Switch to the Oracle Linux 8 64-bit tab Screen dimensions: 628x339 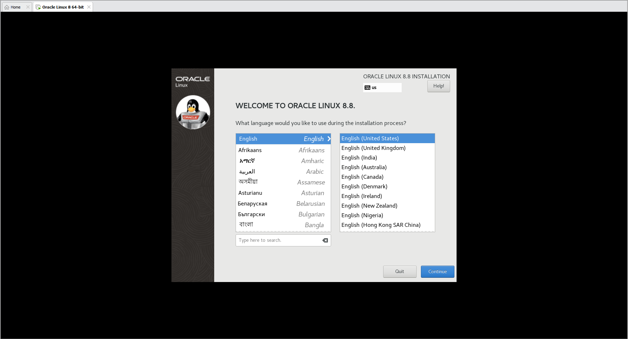[x=63, y=7]
